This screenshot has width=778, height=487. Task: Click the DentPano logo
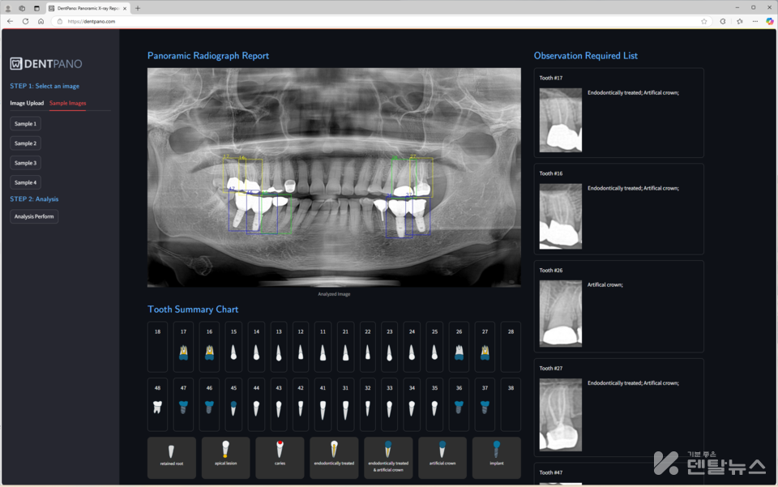click(46, 63)
